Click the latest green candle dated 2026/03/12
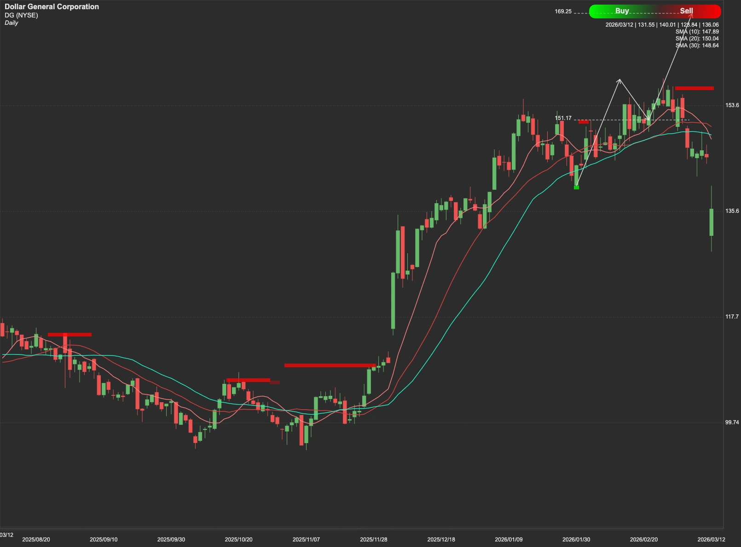 [712, 222]
